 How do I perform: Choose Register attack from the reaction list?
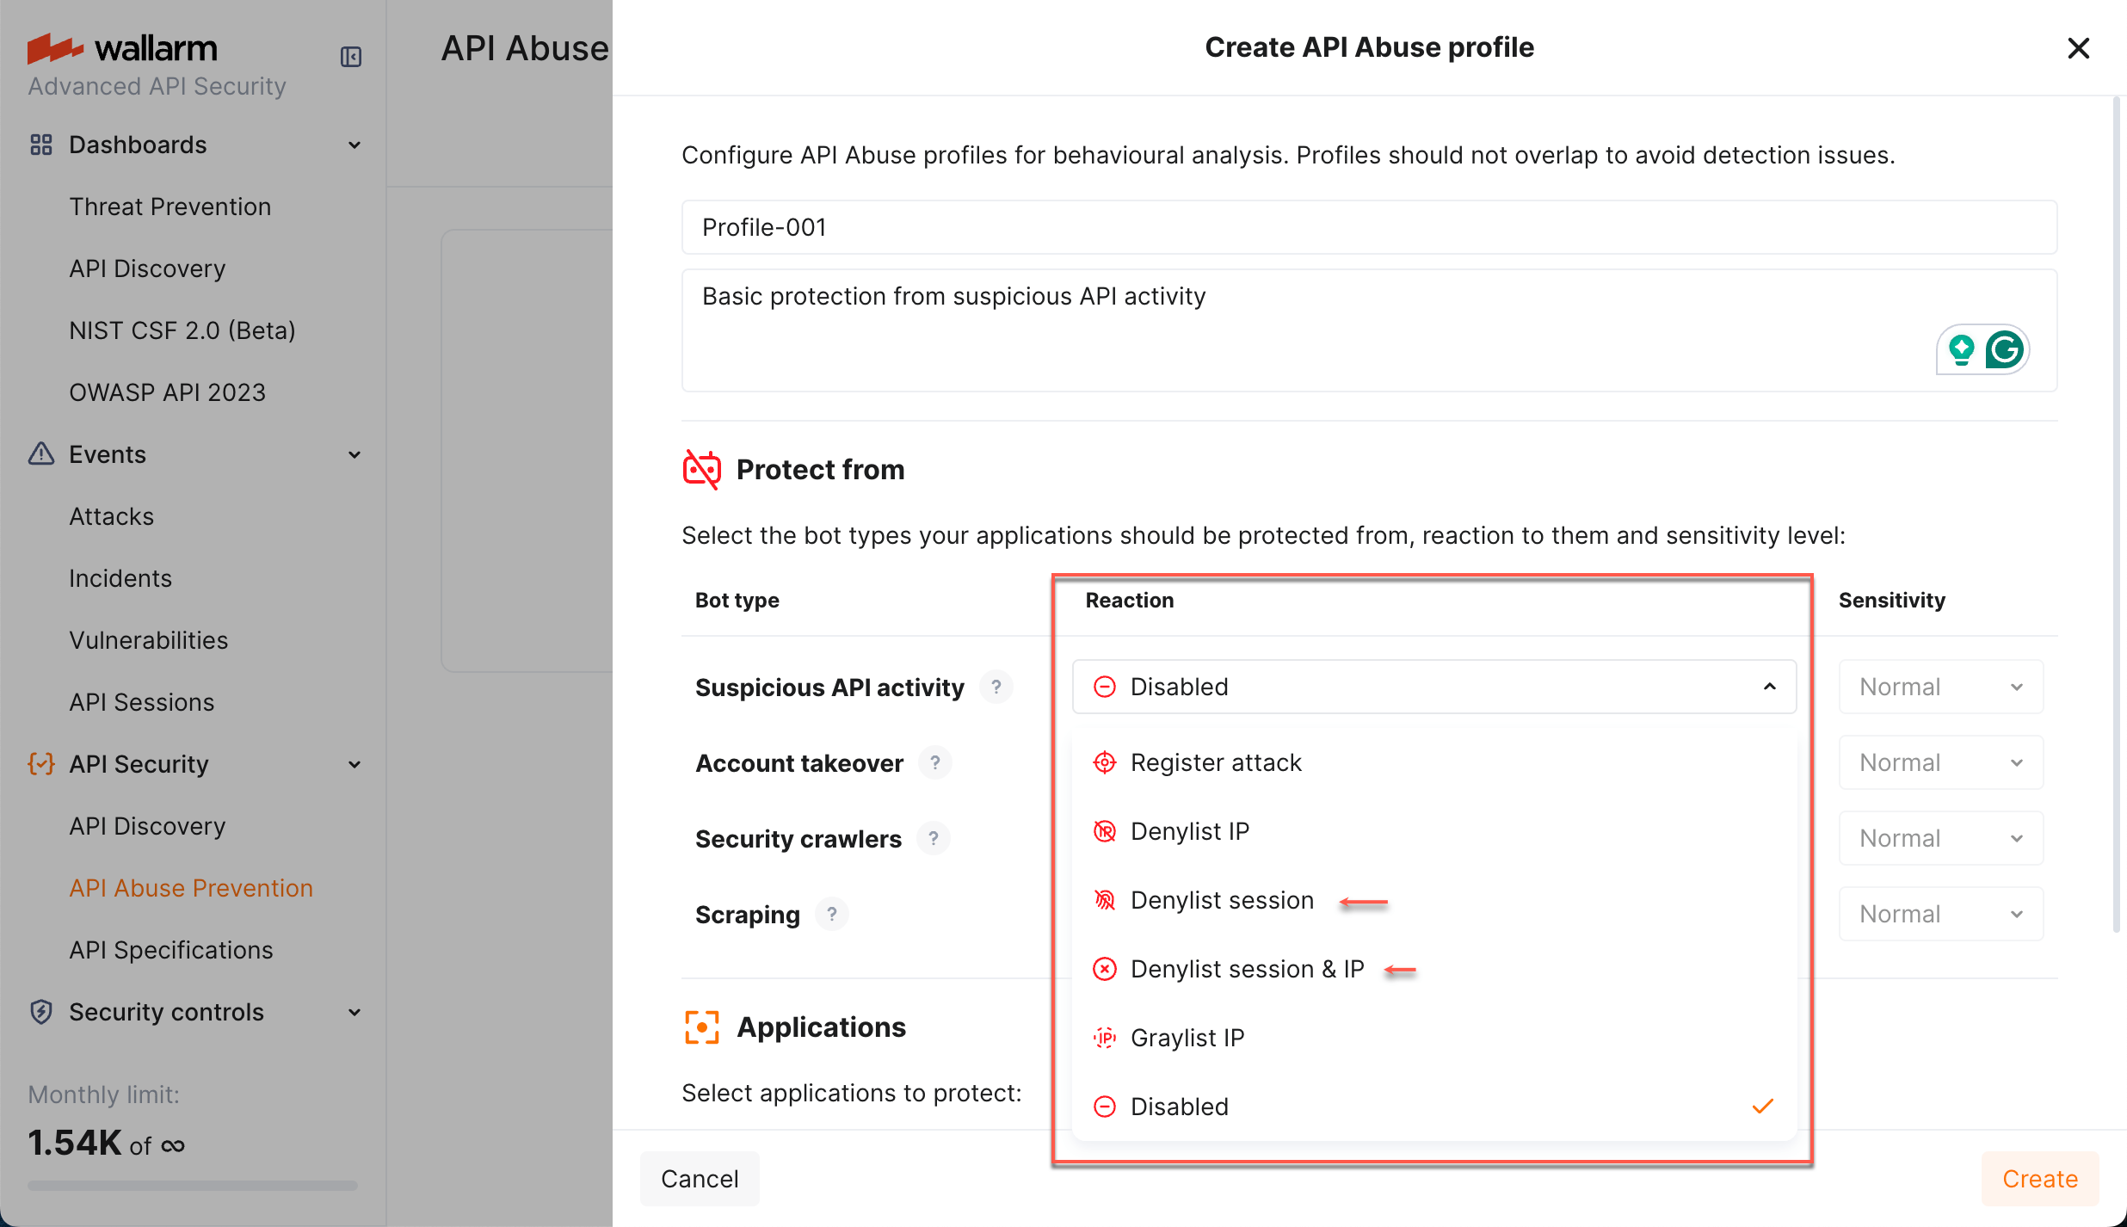pos(1215,762)
